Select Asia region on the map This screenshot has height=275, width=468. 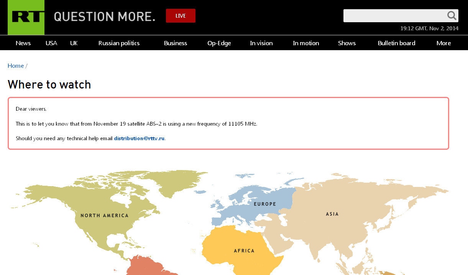pos(332,214)
